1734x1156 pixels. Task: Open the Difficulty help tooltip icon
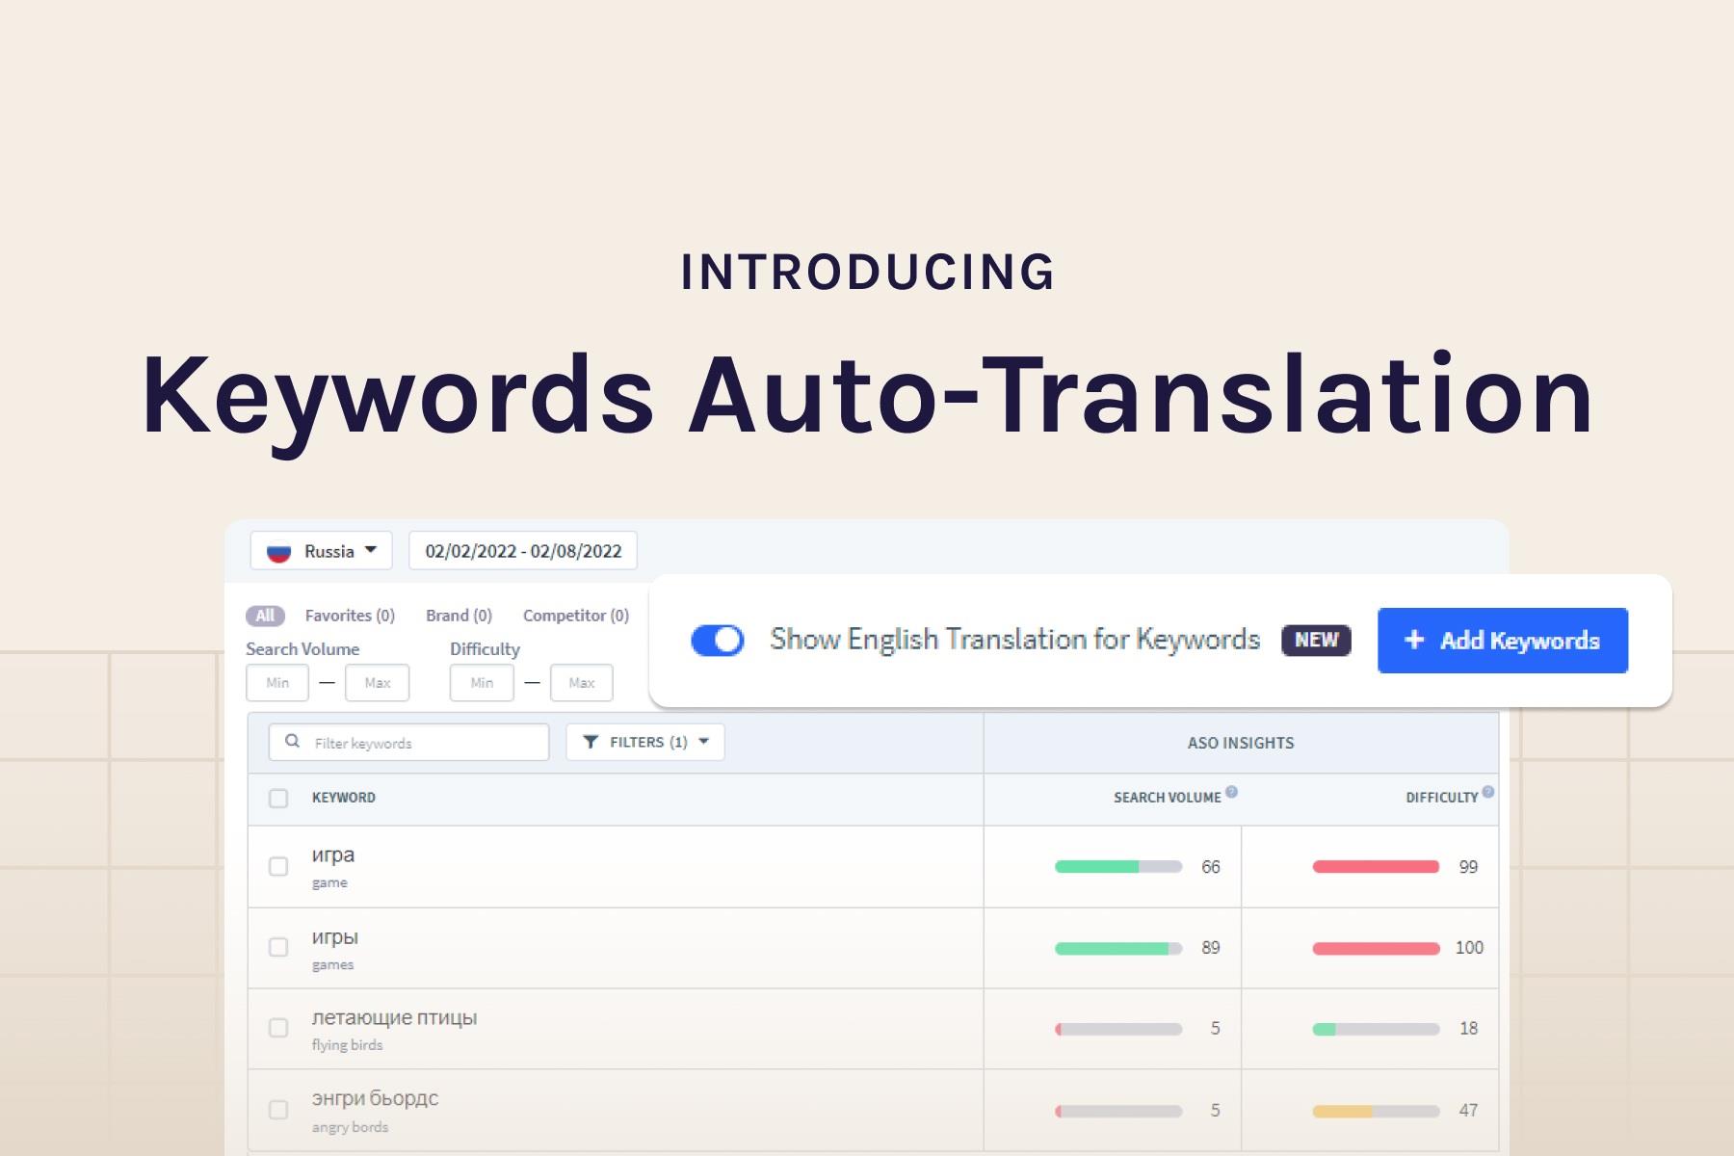click(x=1486, y=790)
